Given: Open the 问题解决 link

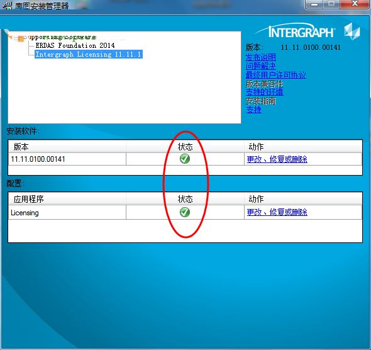Looking at the screenshot, I should click(x=260, y=66).
